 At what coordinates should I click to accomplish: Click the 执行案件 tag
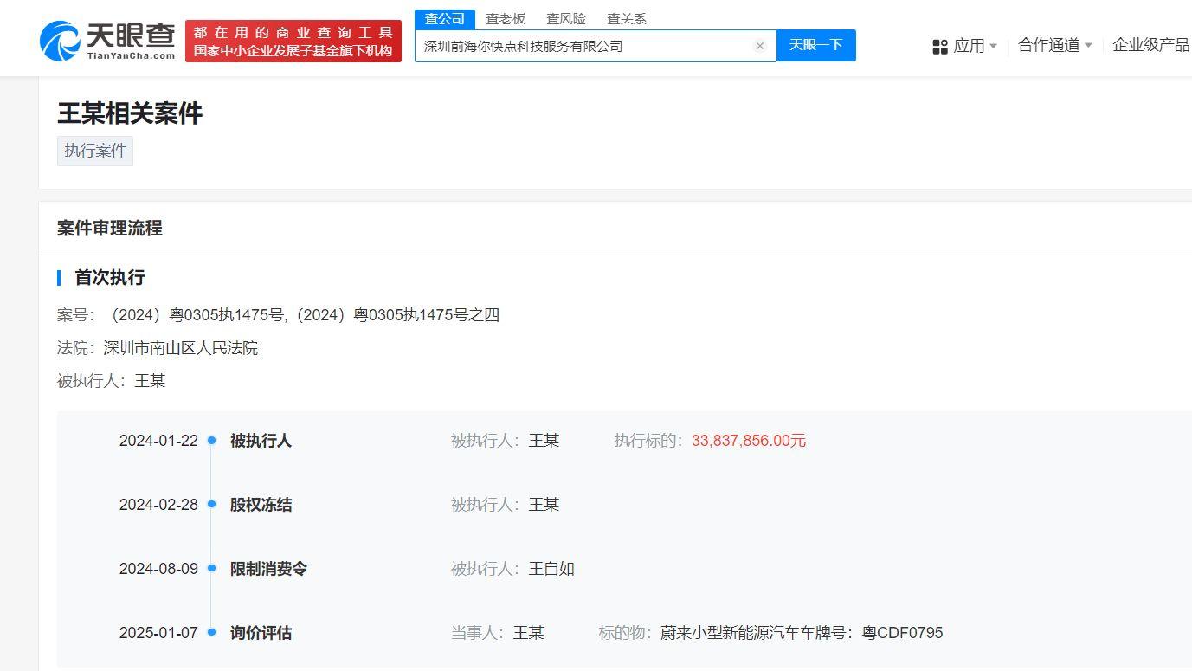pyautogui.click(x=95, y=151)
